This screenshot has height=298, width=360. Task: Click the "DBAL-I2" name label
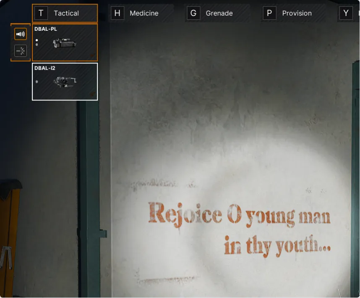pos(45,68)
